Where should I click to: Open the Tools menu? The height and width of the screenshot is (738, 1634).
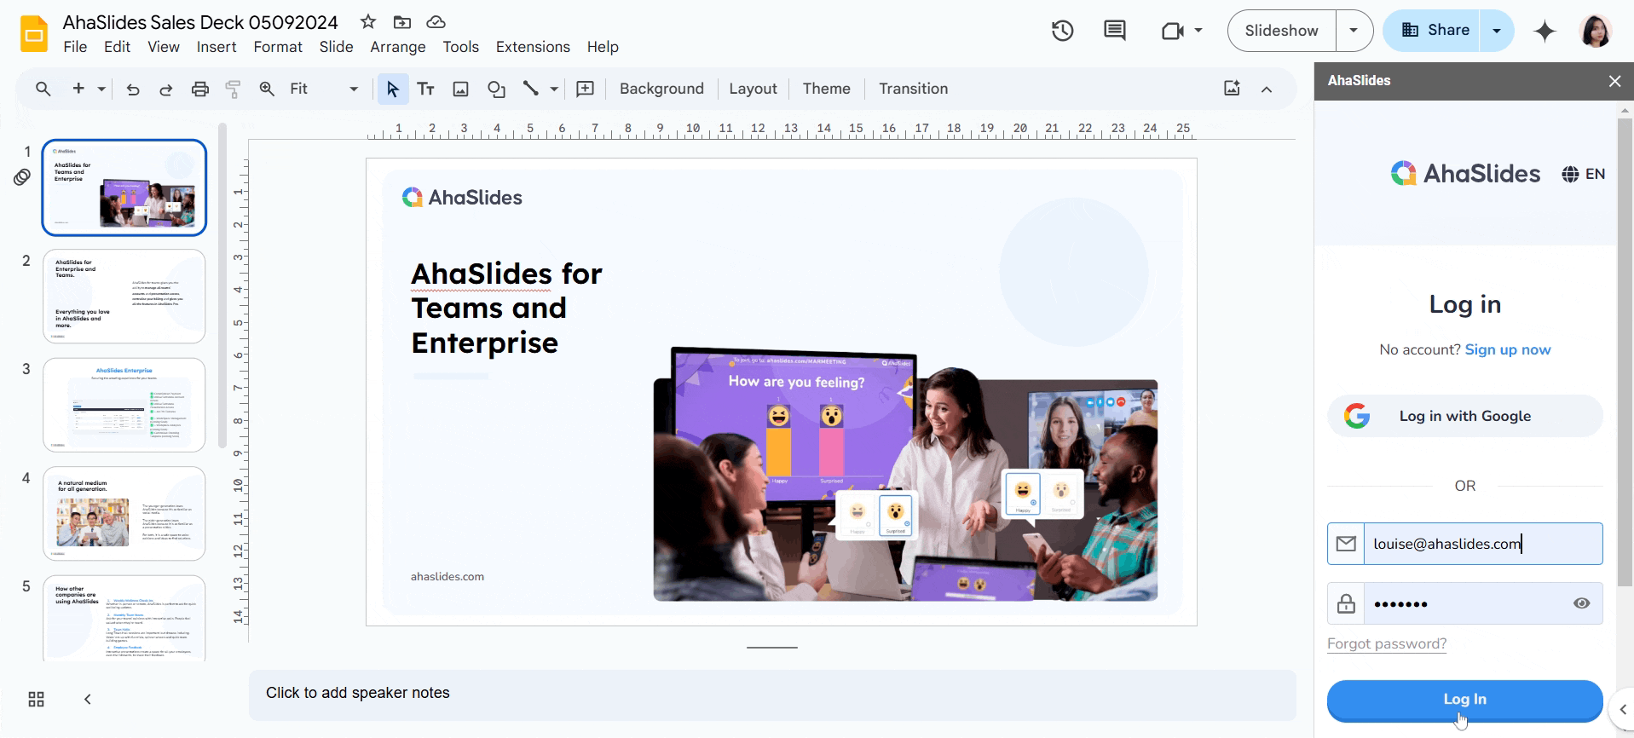(x=461, y=47)
